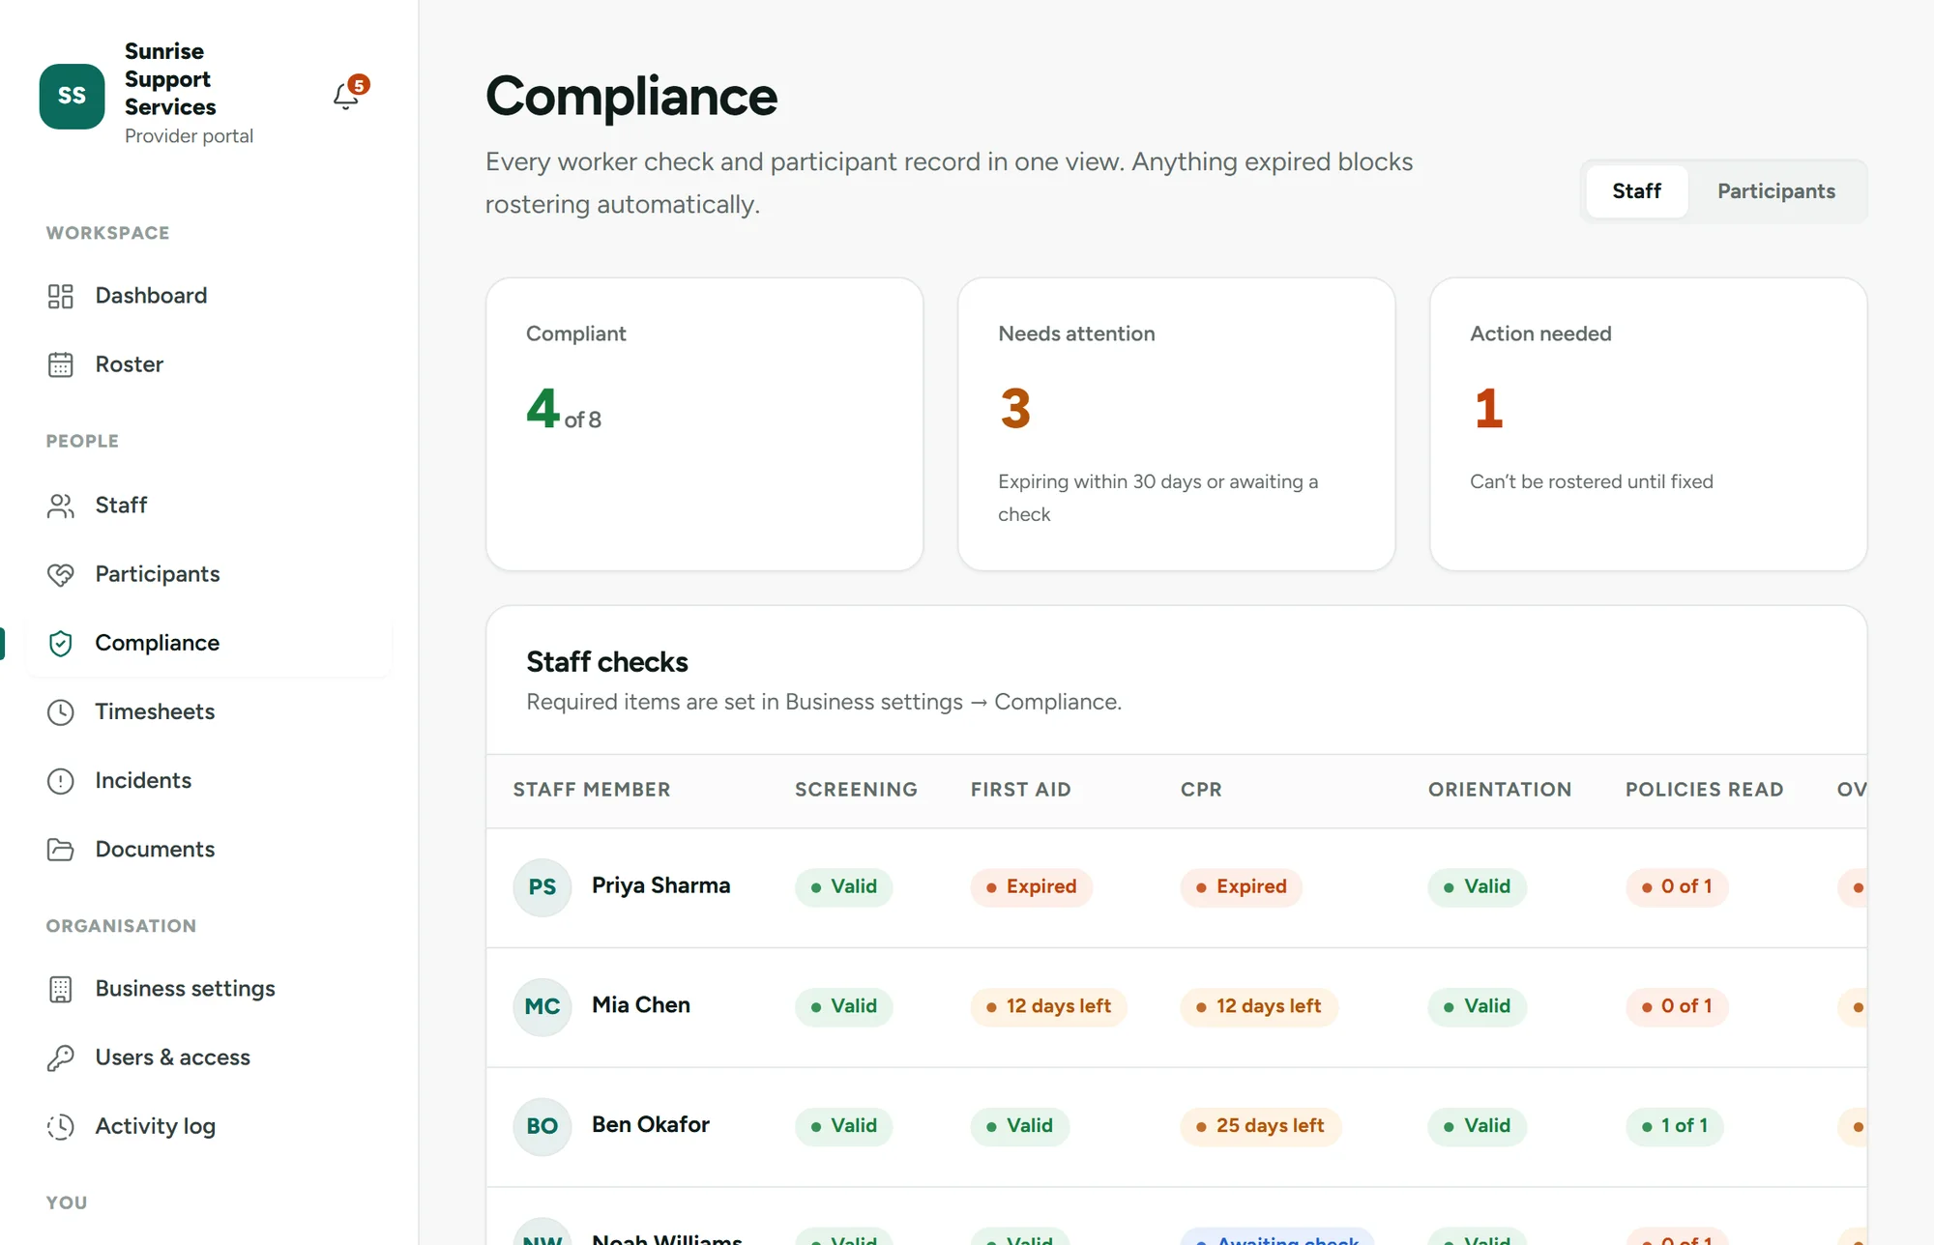
Task: Click Ben Okafor's CPR 25 days left badge
Action: point(1260,1127)
